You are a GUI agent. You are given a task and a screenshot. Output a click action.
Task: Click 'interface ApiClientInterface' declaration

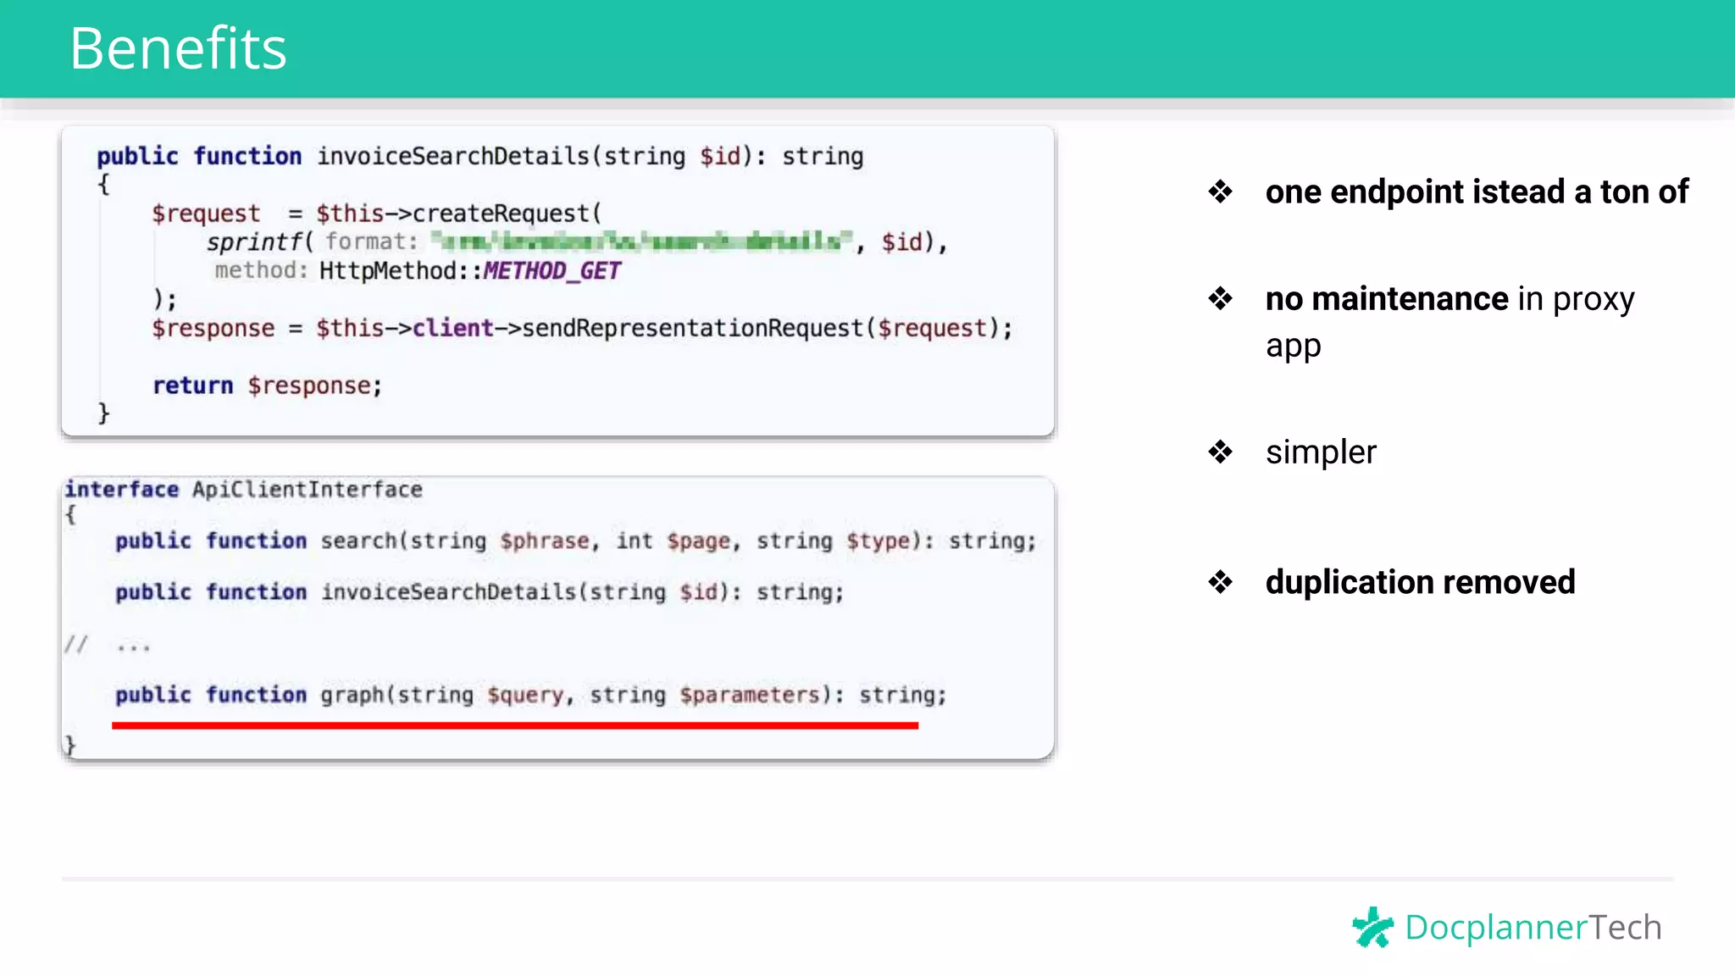point(243,490)
